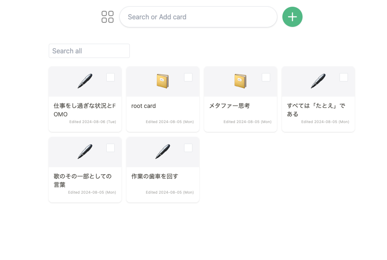Focus the Search or Add card field

coord(198,17)
